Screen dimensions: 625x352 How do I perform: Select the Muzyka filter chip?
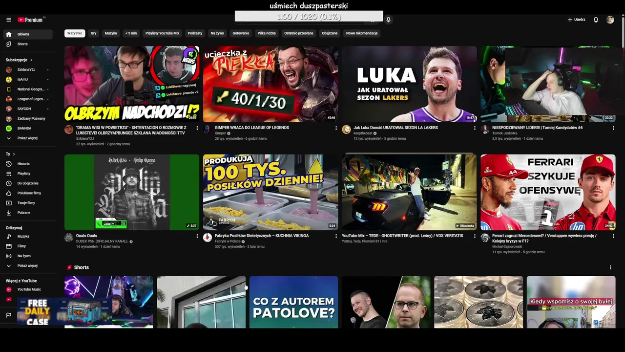(x=111, y=33)
